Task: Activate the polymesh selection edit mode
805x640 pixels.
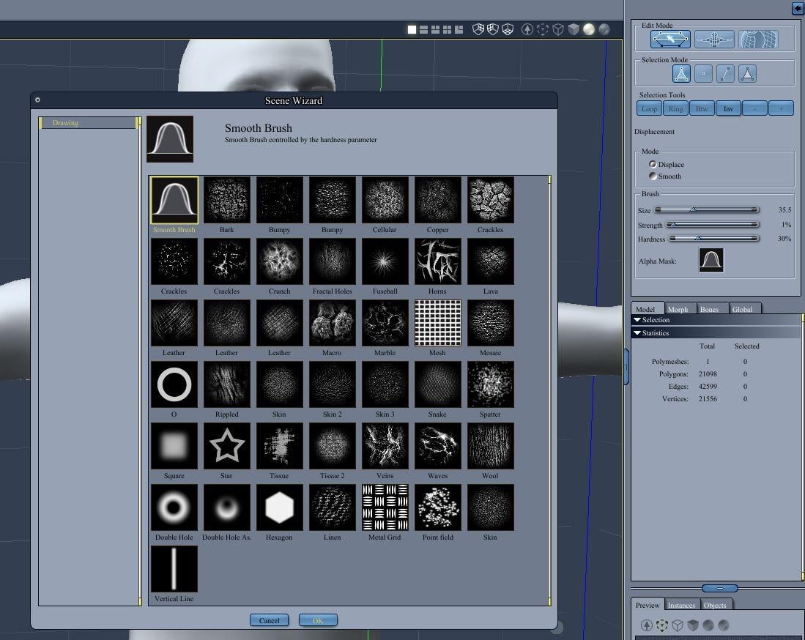Action: tap(670, 39)
